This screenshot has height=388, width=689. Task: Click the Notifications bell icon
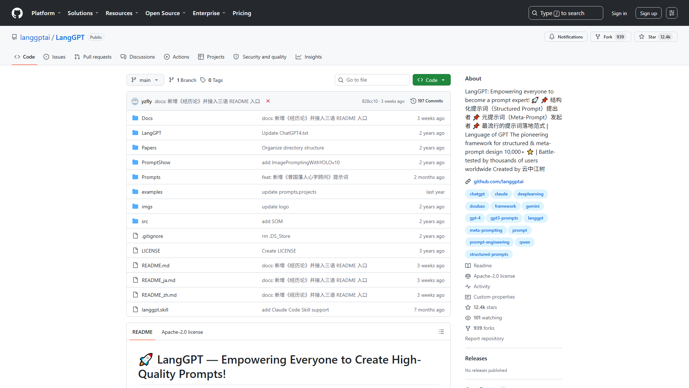552,37
